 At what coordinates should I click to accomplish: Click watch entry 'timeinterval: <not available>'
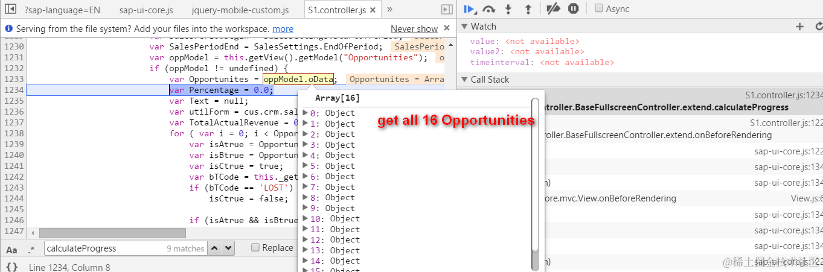542,63
